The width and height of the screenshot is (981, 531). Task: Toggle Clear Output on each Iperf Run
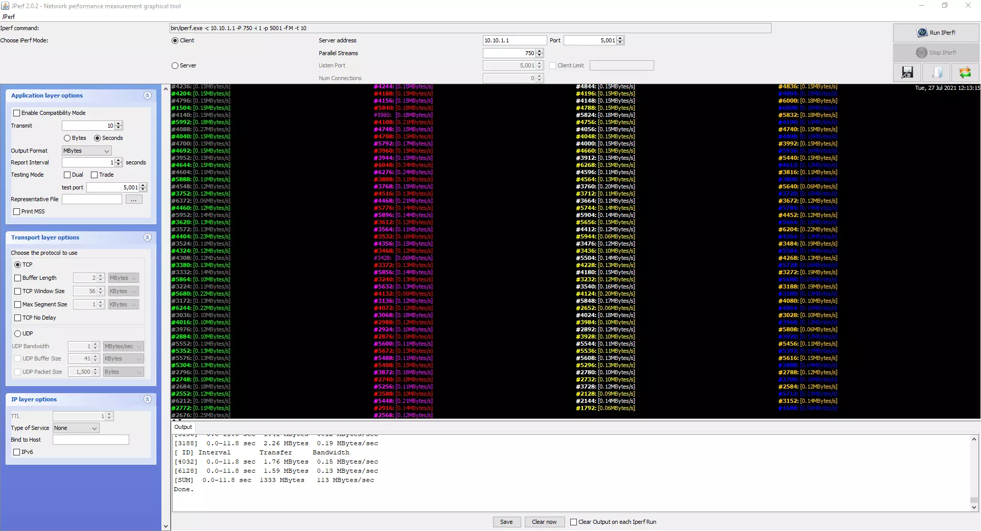point(573,522)
